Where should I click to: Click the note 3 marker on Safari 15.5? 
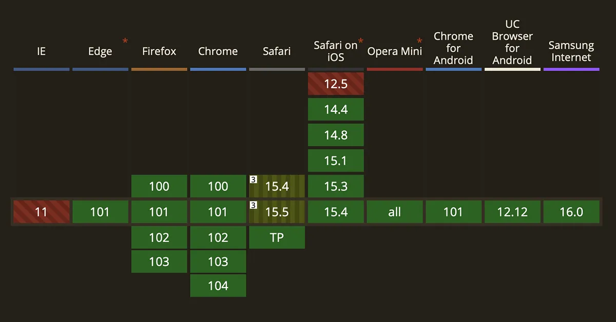coord(253,205)
